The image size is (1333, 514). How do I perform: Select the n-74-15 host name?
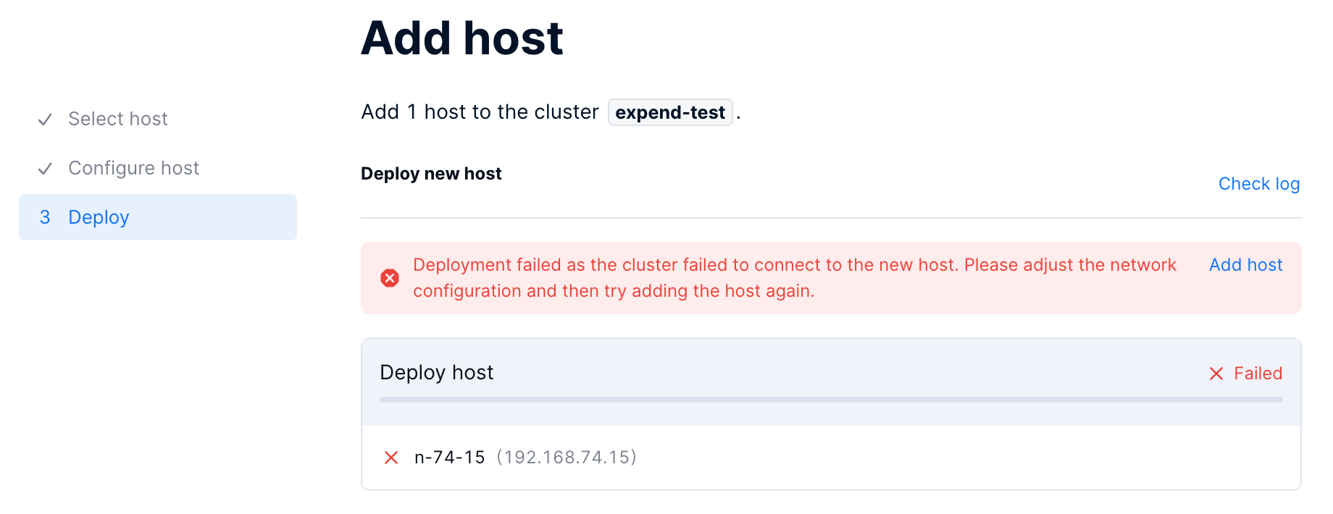click(449, 458)
